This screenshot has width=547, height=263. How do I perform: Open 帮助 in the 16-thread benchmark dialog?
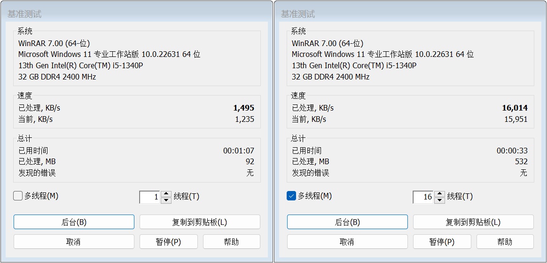tap(505, 242)
